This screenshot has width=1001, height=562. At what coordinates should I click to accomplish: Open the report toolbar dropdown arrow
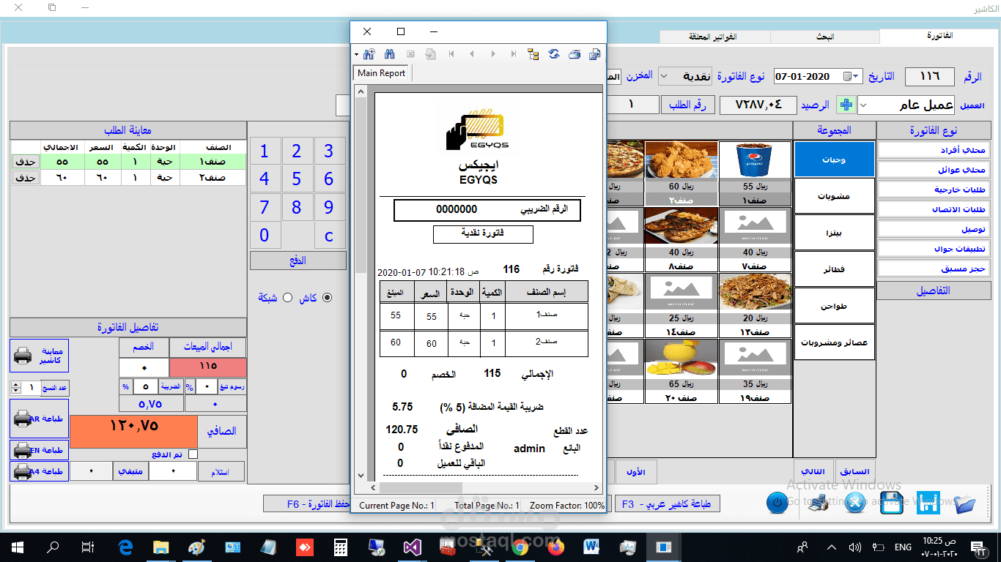click(x=356, y=54)
